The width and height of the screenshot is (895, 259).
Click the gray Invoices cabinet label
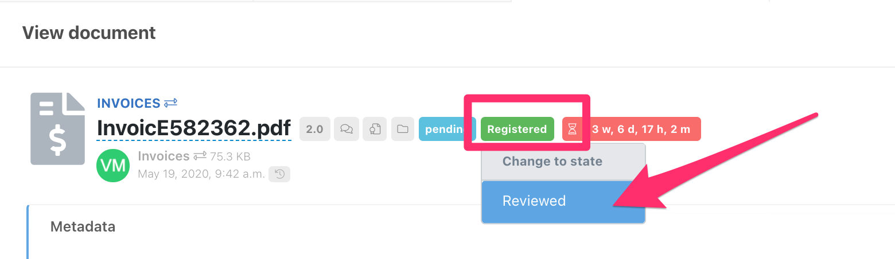[164, 156]
